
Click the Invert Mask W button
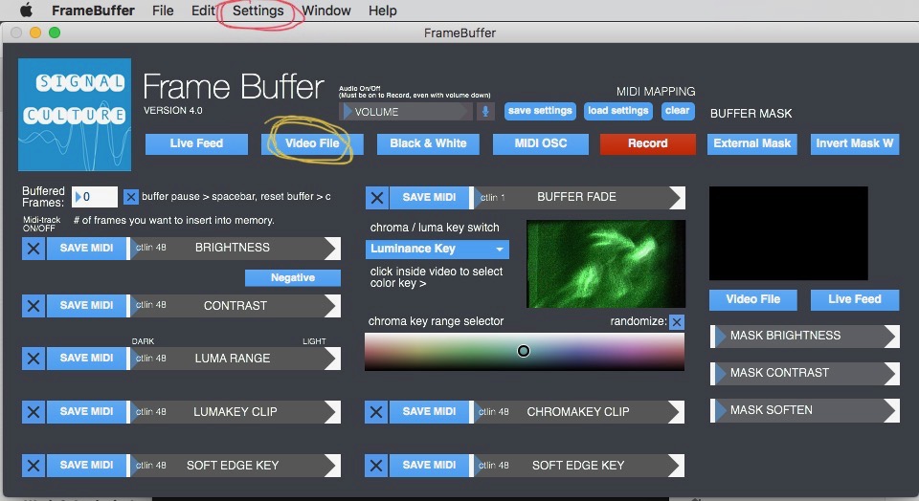pyautogui.click(x=855, y=143)
